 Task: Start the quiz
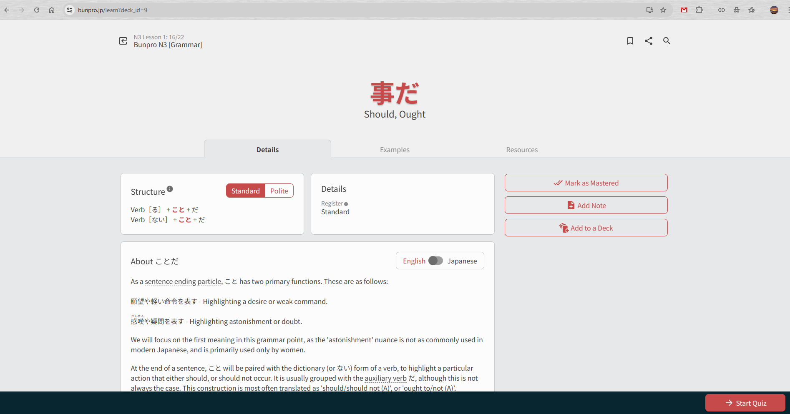coord(745,403)
